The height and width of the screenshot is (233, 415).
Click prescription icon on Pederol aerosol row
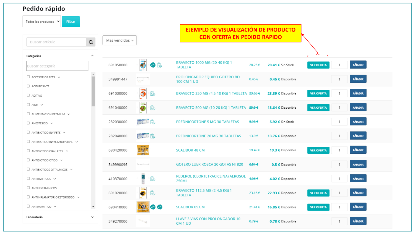click(x=153, y=179)
